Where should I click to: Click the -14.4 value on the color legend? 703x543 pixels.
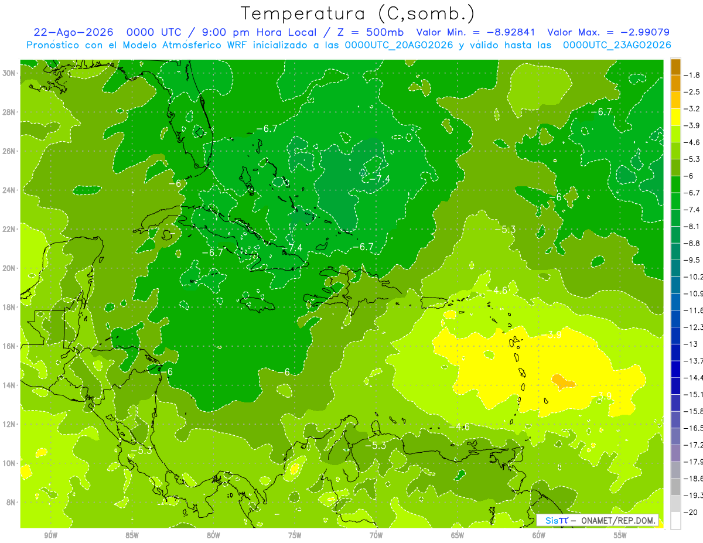(x=693, y=377)
